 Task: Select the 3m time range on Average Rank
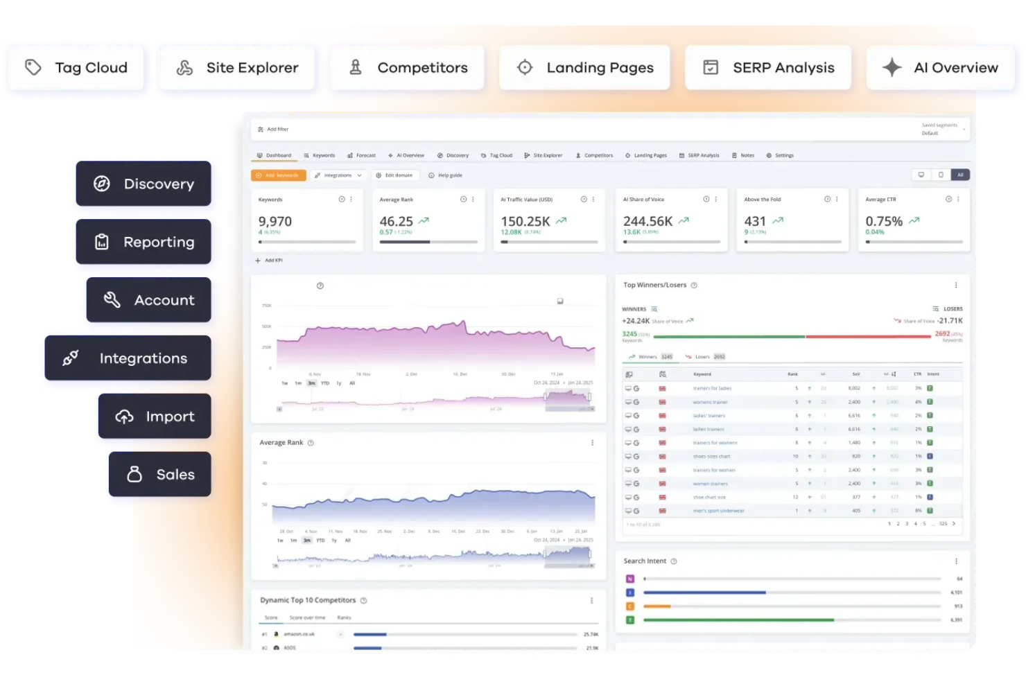point(306,540)
